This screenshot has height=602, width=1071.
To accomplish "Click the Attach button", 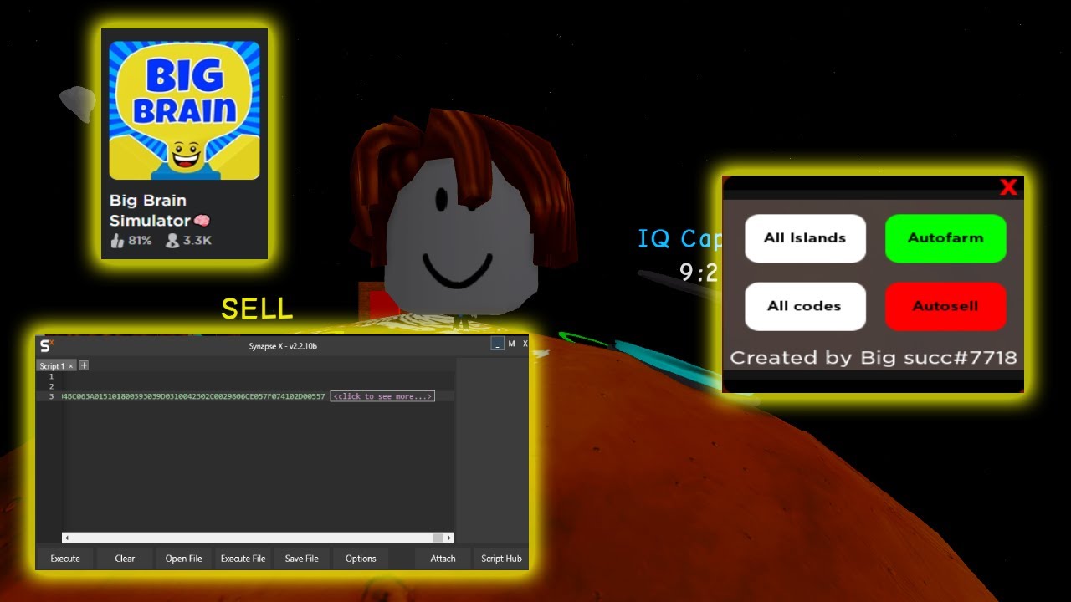I will pyautogui.click(x=443, y=559).
